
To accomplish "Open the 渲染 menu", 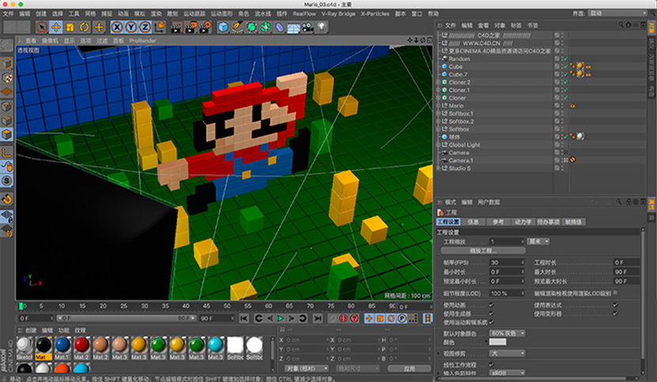I will pyautogui.click(x=156, y=13).
